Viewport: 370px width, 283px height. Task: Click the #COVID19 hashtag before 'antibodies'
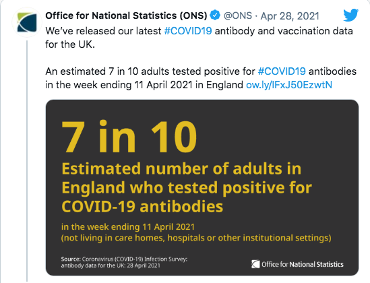282,71
